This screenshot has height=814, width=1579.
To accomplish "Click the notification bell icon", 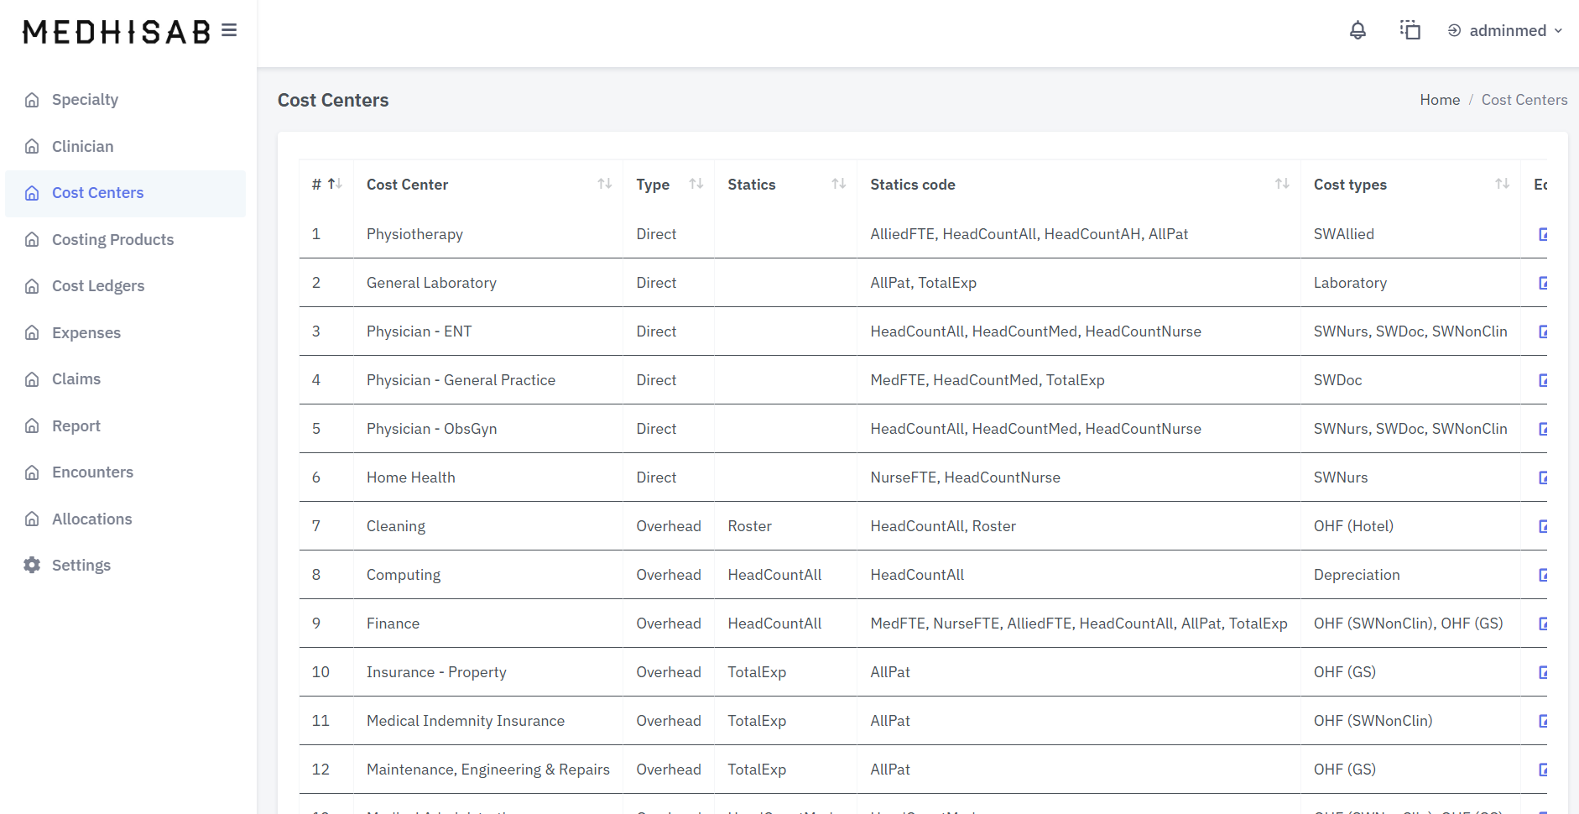I will pyautogui.click(x=1358, y=31).
